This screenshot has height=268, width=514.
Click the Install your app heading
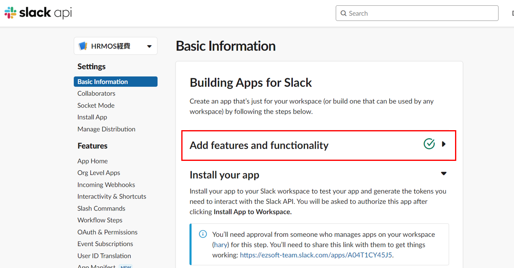(224, 175)
